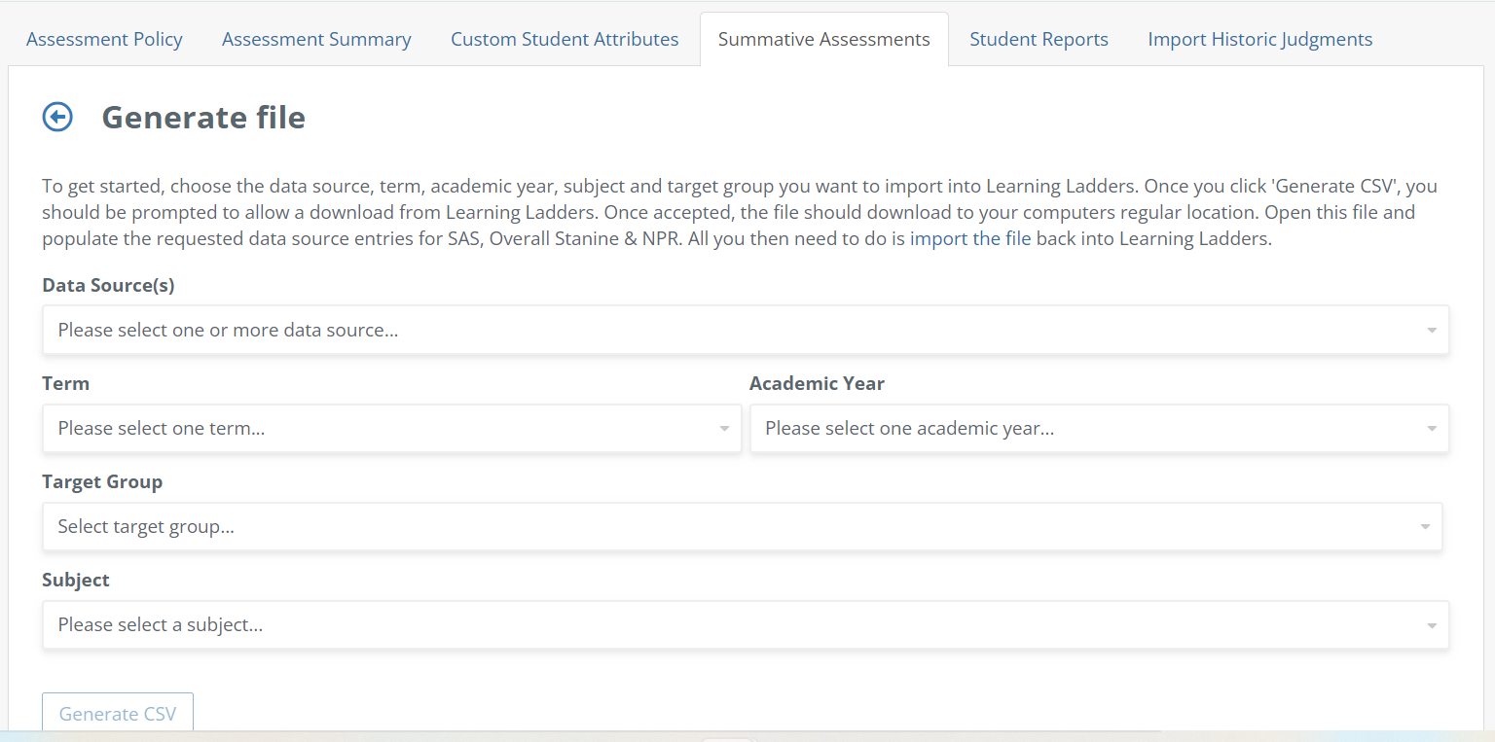Click the Data Source(s) dropdown arrow
Screen dimensions: 1495x742
[x=1431, y=331]
